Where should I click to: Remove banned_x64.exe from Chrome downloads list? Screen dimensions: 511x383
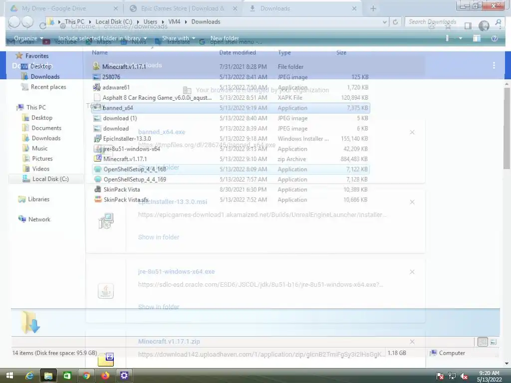pyautogui.click(x=412, y=132)
